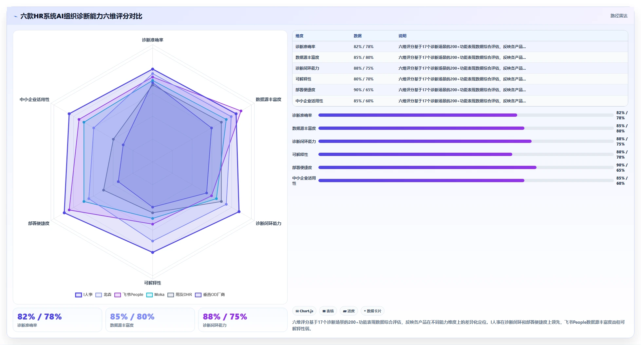Click the chart icon beside the title
The height and width of the screenshot is (345, 641).
(15, 16)
